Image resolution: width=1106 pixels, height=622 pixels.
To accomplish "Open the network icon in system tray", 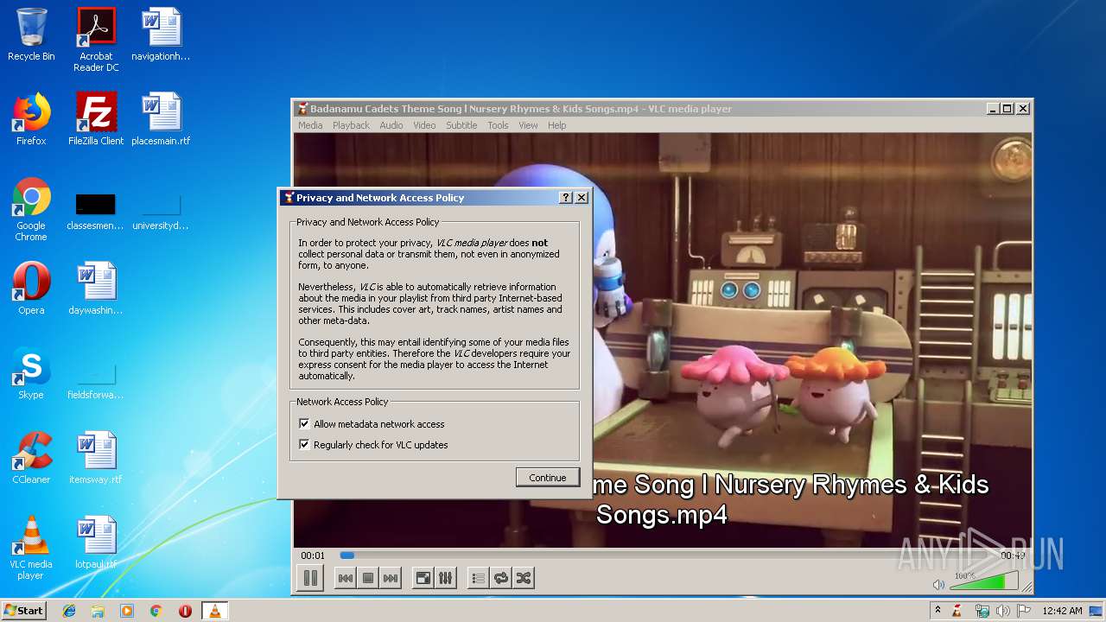I will 982,611.
